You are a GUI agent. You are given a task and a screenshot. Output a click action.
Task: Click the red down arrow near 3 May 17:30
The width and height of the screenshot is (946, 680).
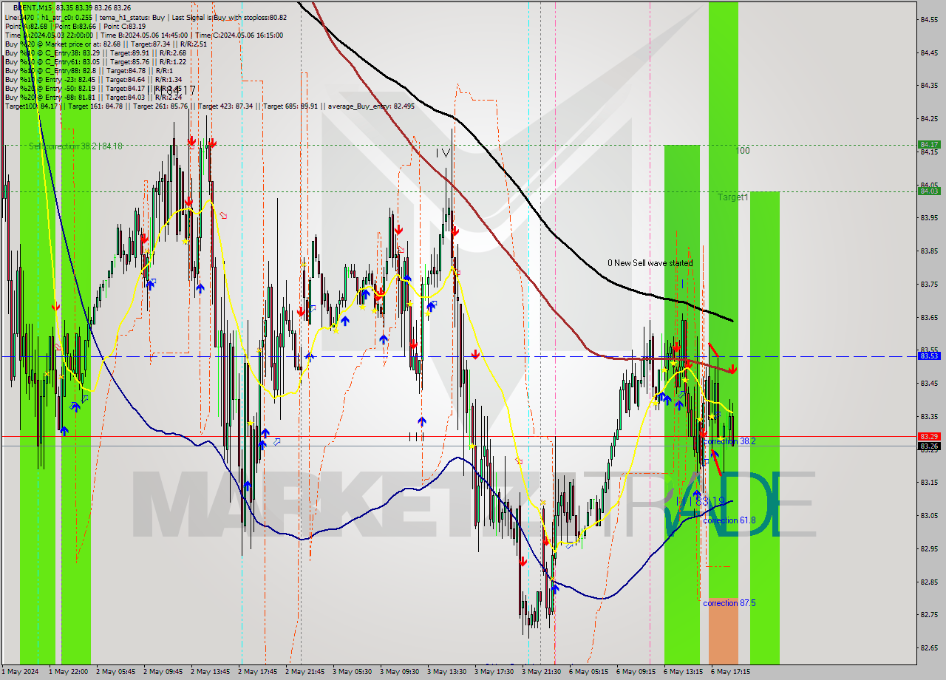(475, 355)
